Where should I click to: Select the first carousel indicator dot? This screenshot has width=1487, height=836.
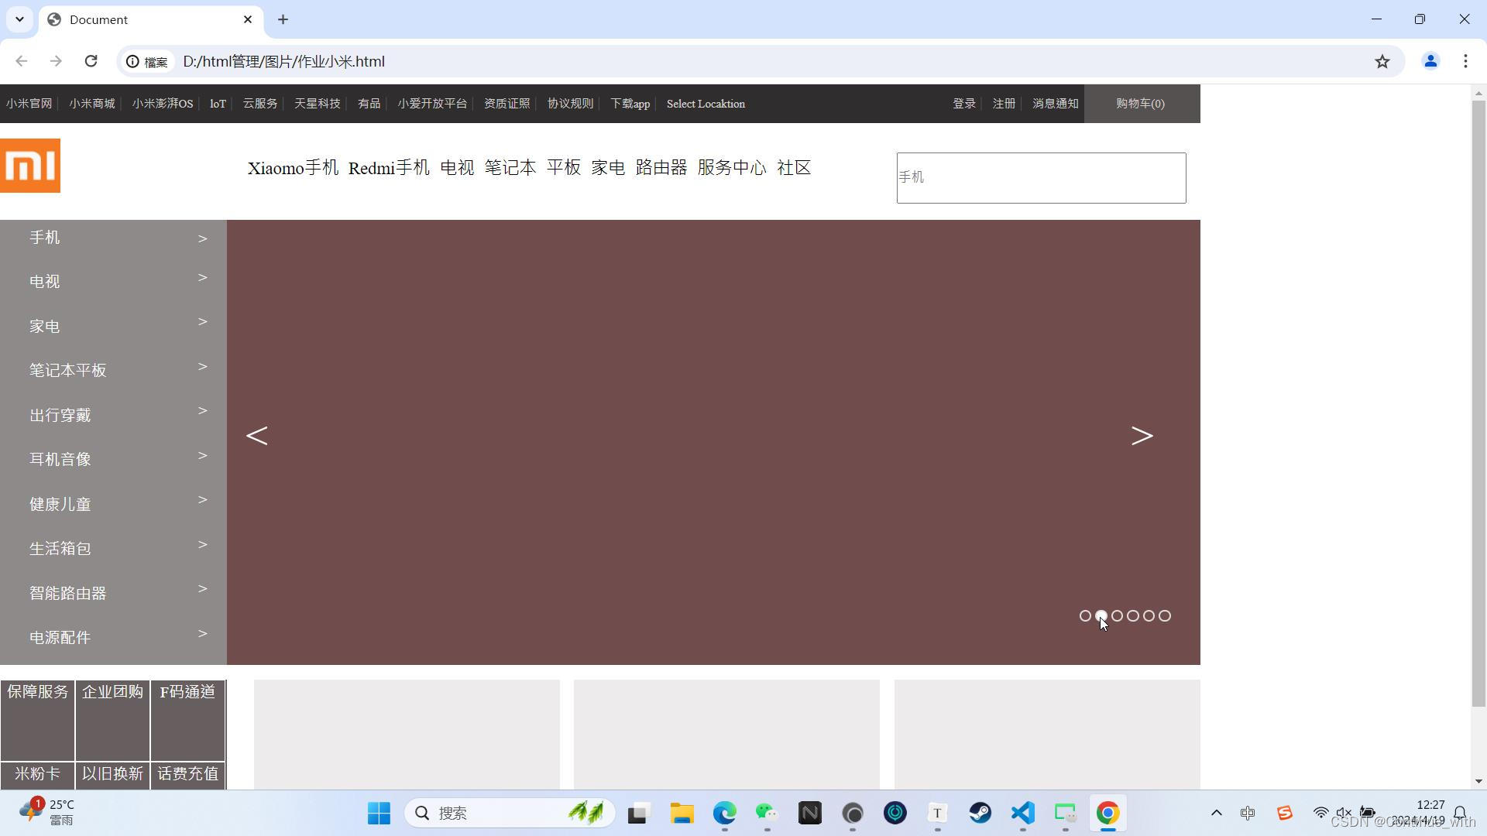tap(1085, 616)
